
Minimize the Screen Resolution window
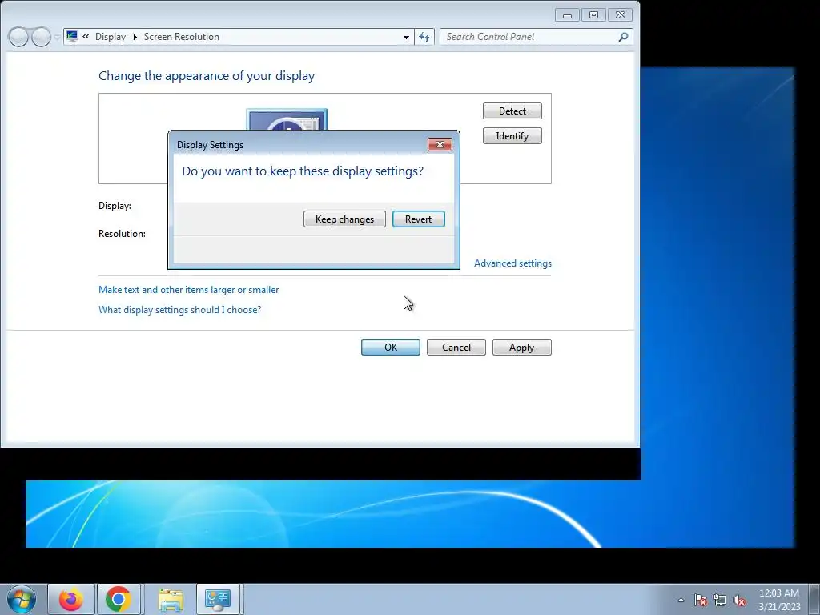click(x=567, y=15)
